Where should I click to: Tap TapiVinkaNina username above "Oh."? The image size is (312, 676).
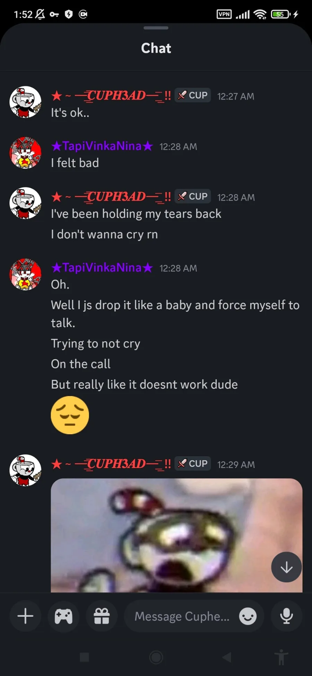pos(102,267)
